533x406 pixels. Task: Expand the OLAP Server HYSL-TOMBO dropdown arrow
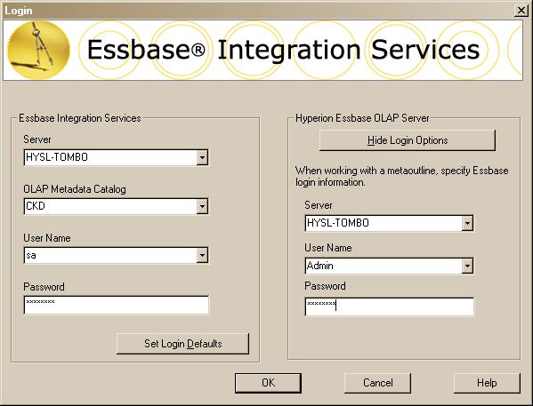pos(467,223)
